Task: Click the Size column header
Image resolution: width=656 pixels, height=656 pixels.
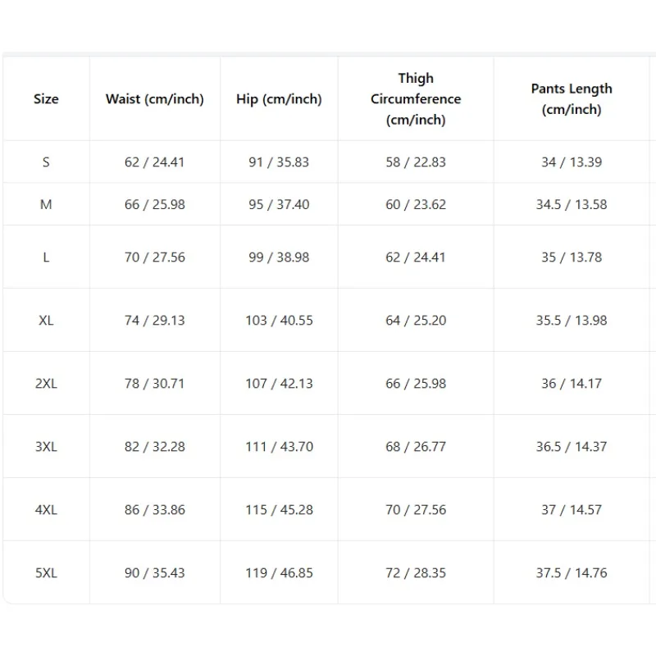Action: 46,99
